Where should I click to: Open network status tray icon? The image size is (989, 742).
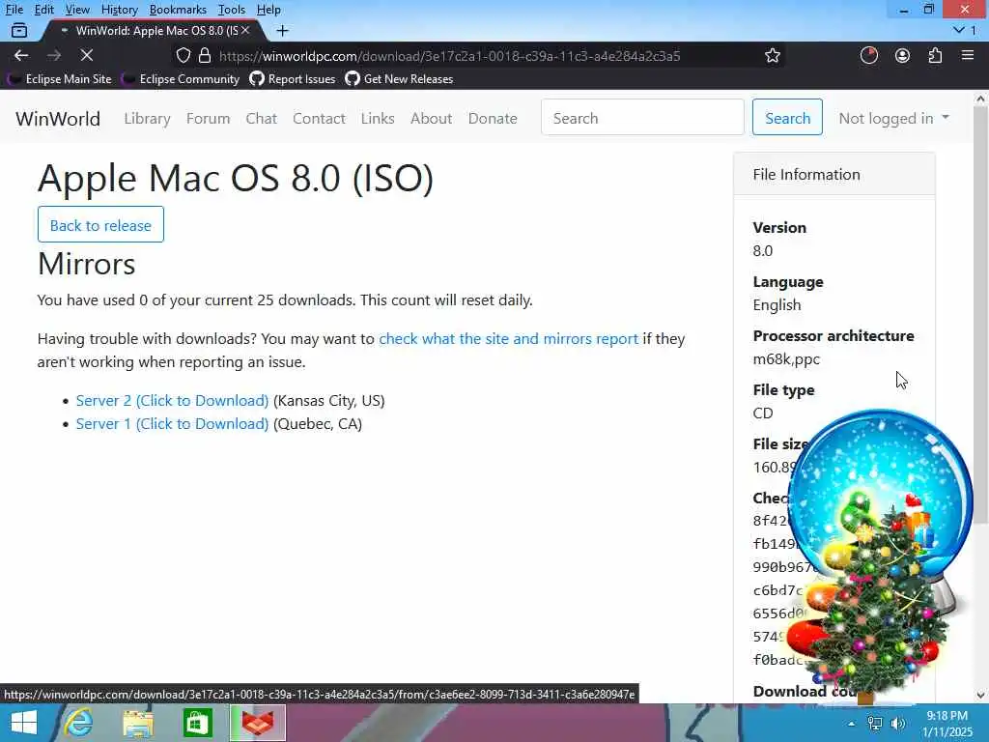875,724
